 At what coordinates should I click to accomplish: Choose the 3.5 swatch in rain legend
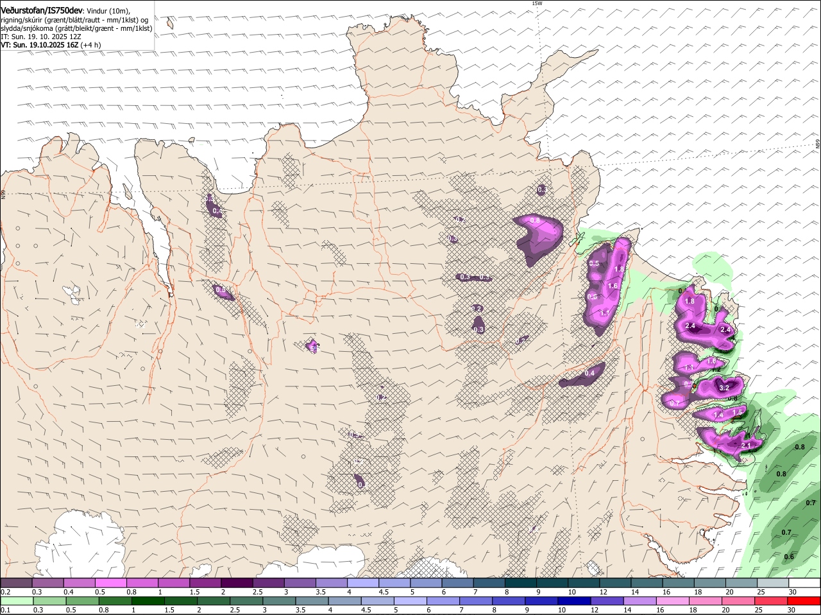[x=312, y=601]
